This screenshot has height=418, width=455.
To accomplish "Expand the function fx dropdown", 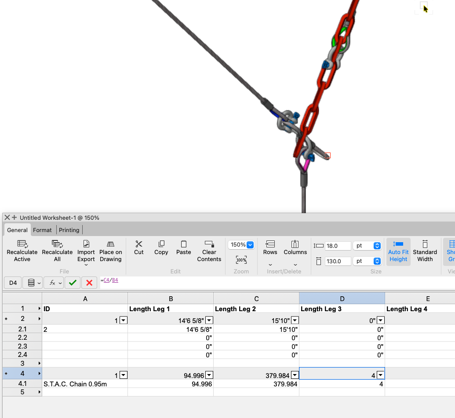I will pos(60,283).
